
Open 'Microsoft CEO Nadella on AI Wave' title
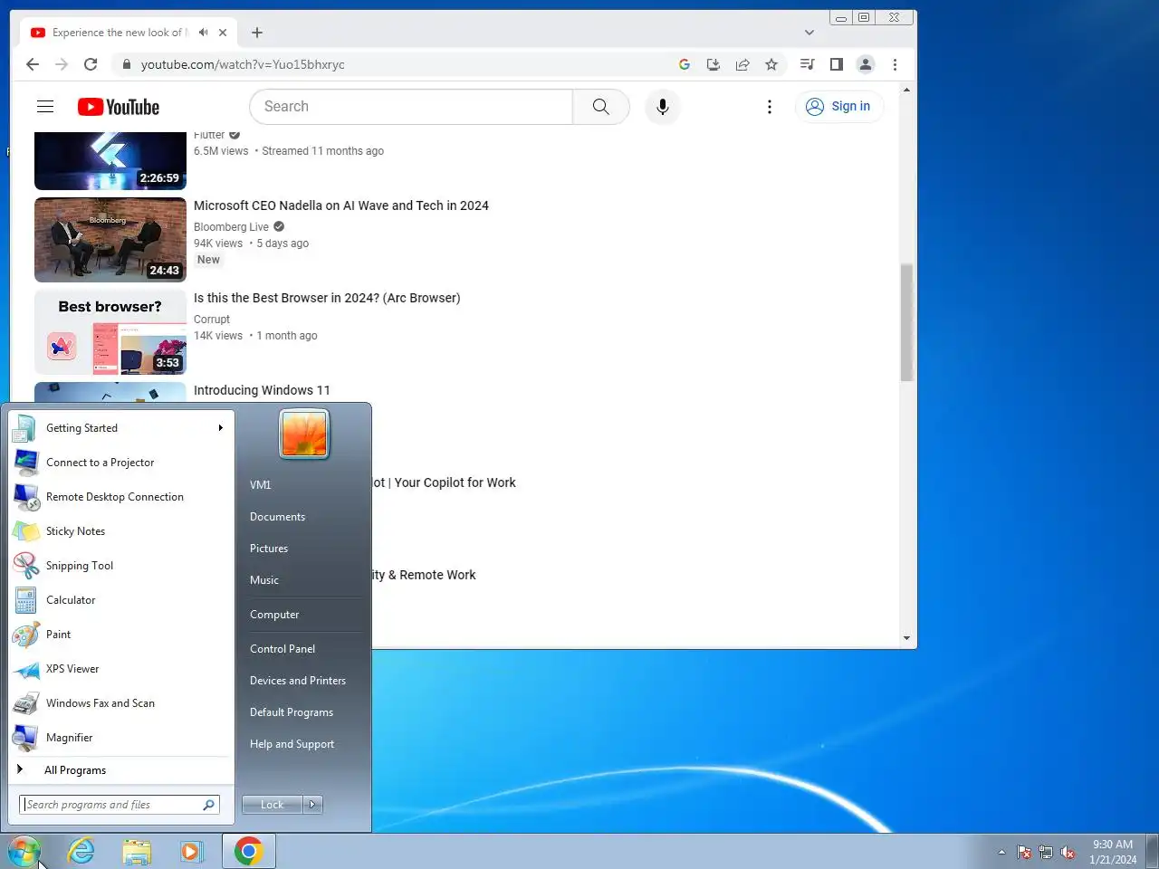(341, 205)
